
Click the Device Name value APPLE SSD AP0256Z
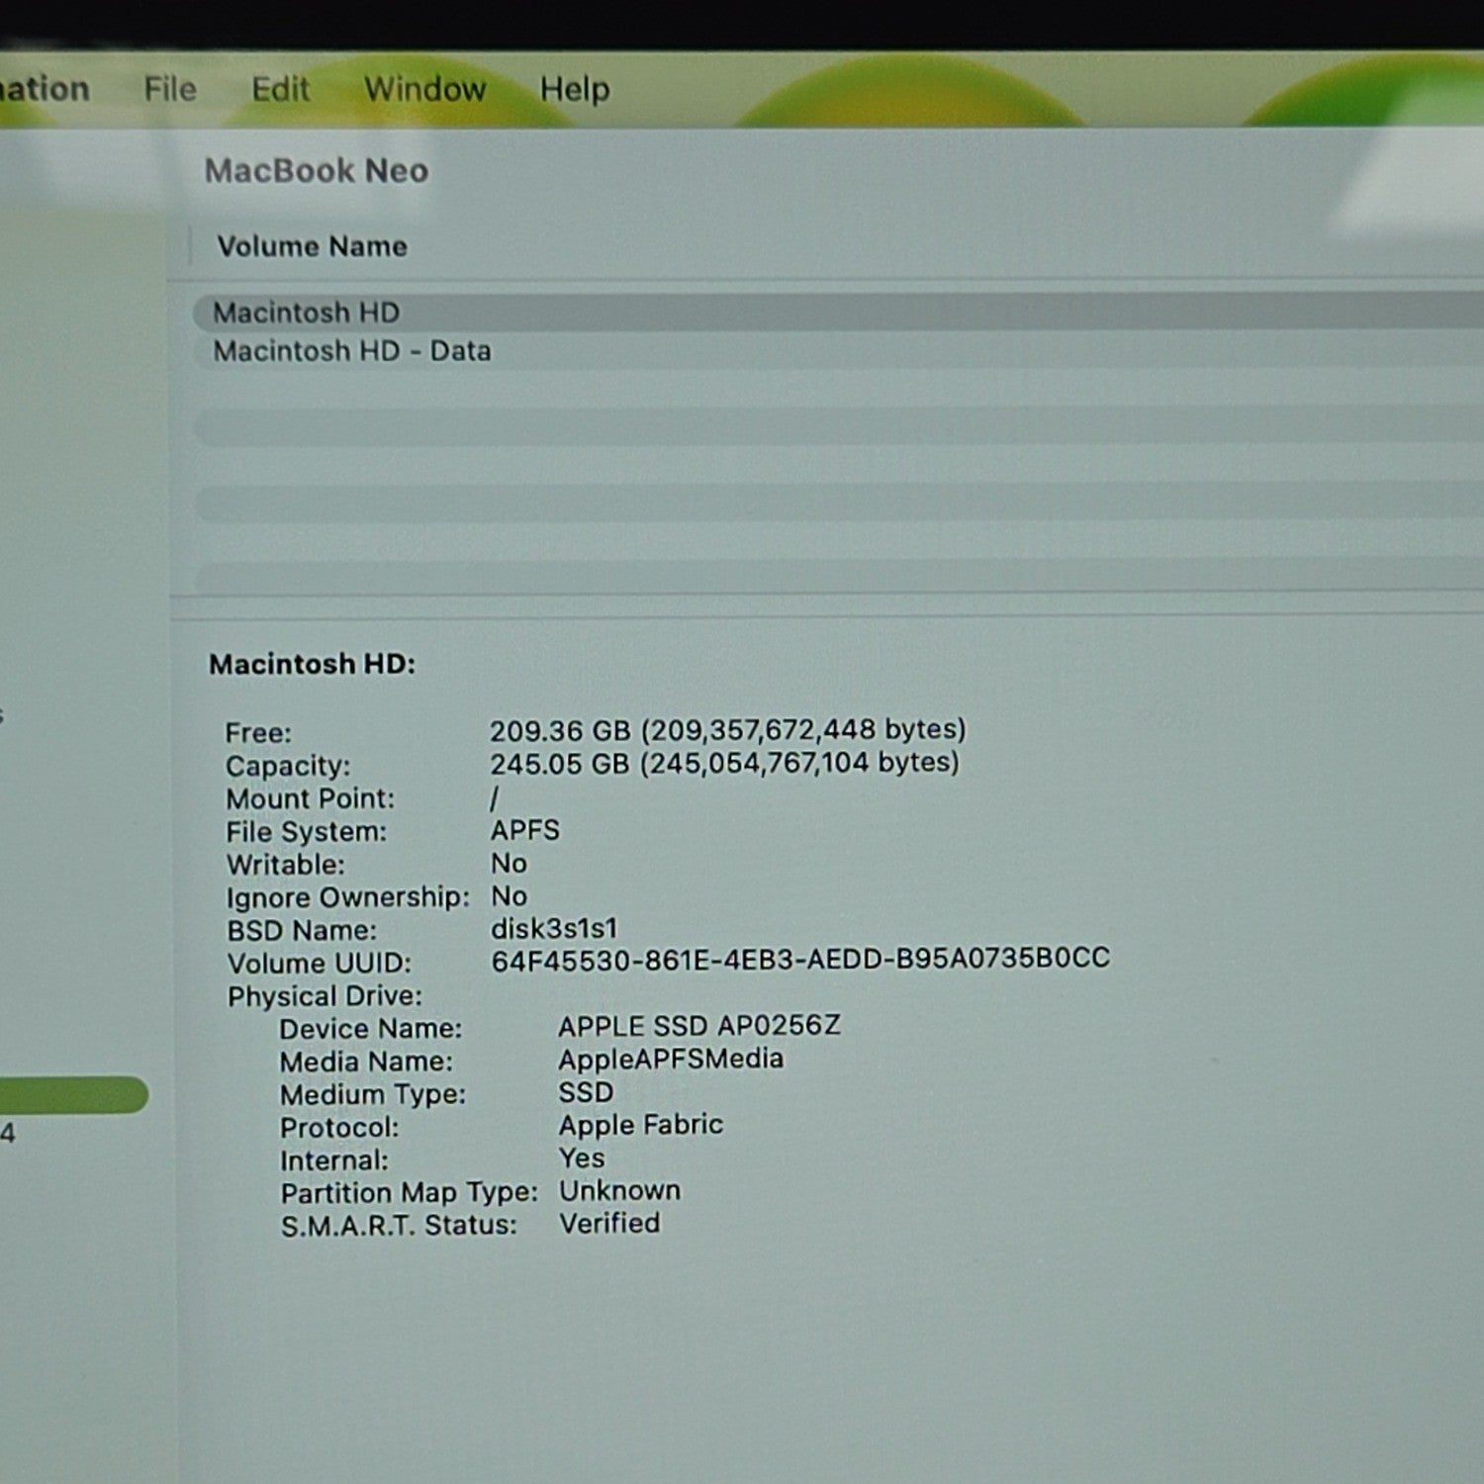[699, 1025]
